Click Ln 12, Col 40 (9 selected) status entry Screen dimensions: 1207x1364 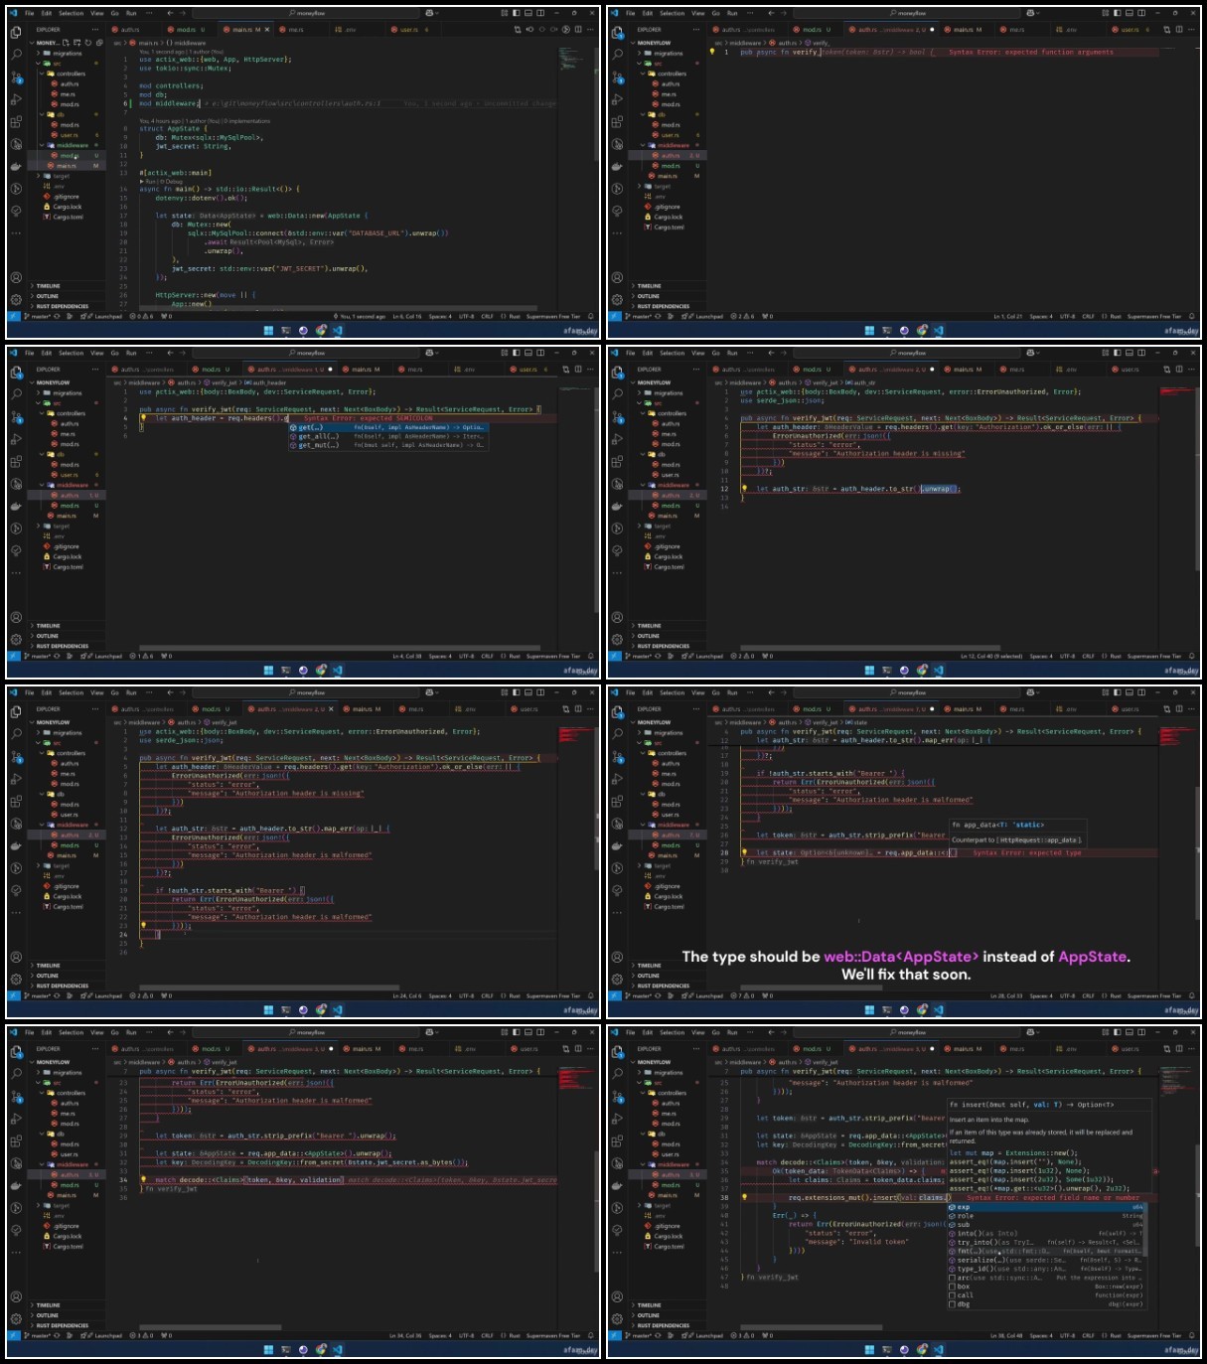[x=990, y=656]
